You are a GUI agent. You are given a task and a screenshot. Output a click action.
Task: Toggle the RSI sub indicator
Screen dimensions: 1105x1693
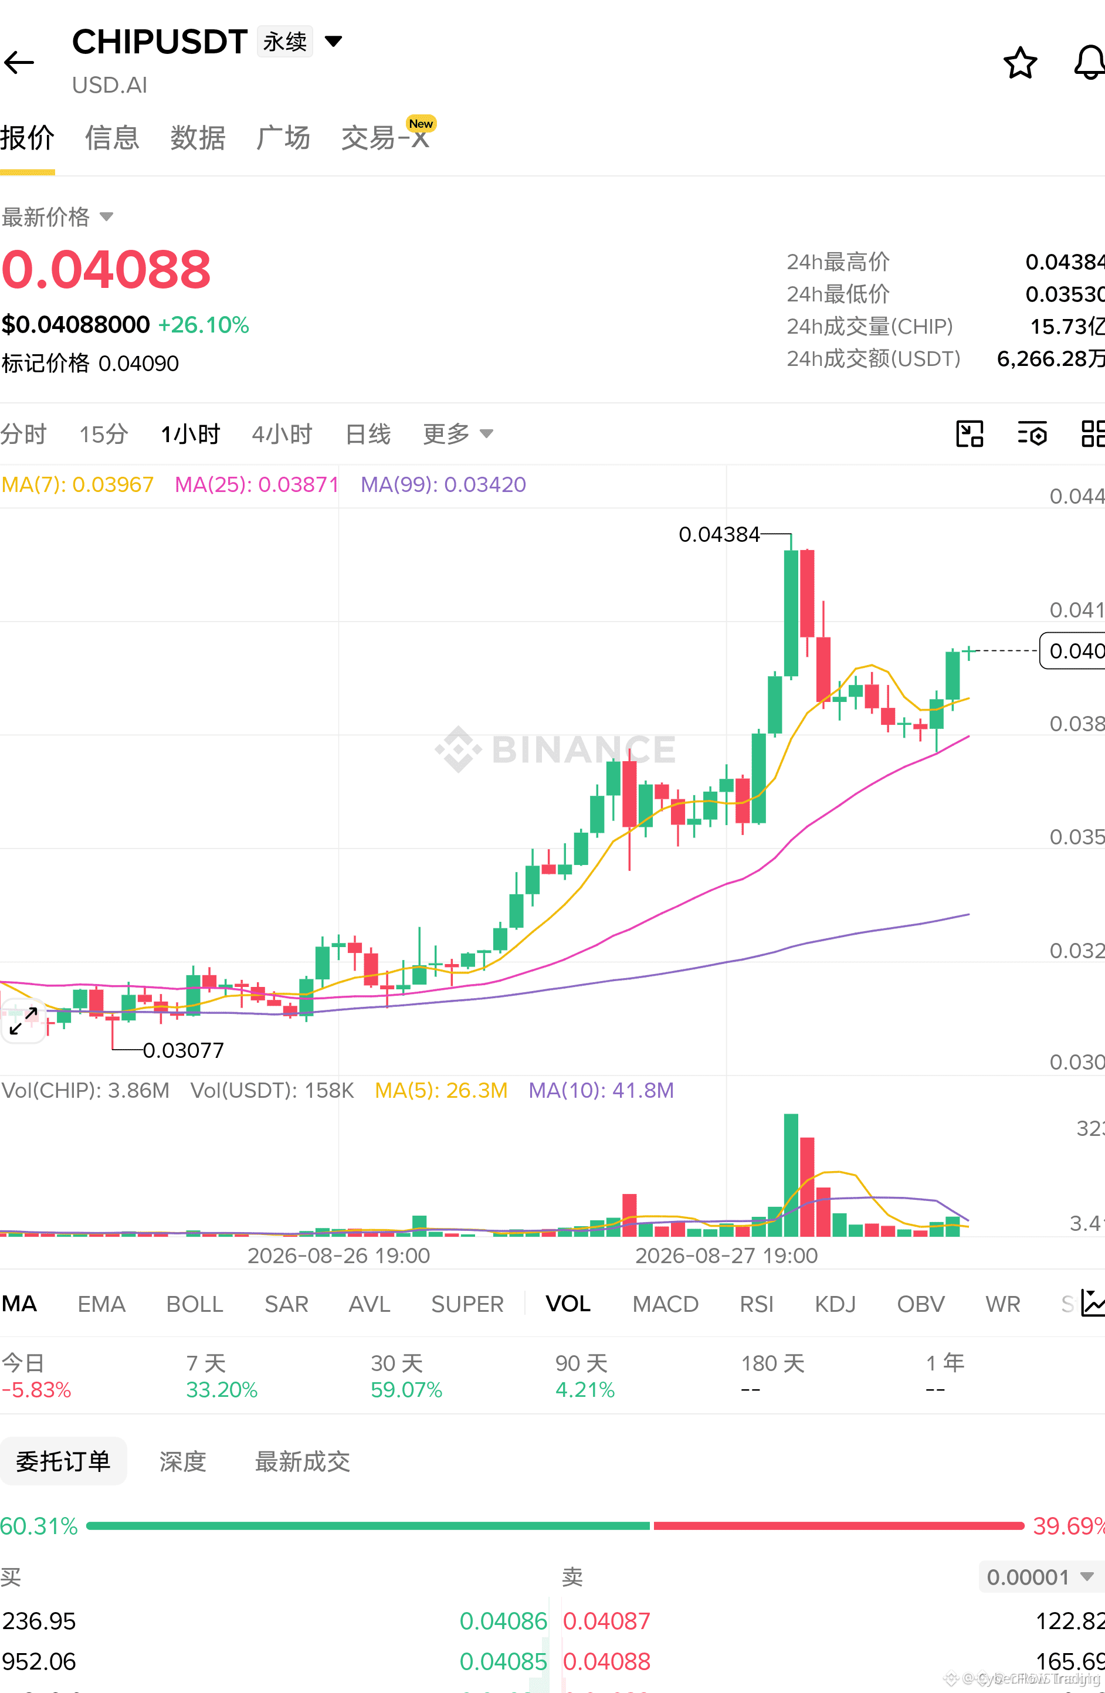[757, 1304]
